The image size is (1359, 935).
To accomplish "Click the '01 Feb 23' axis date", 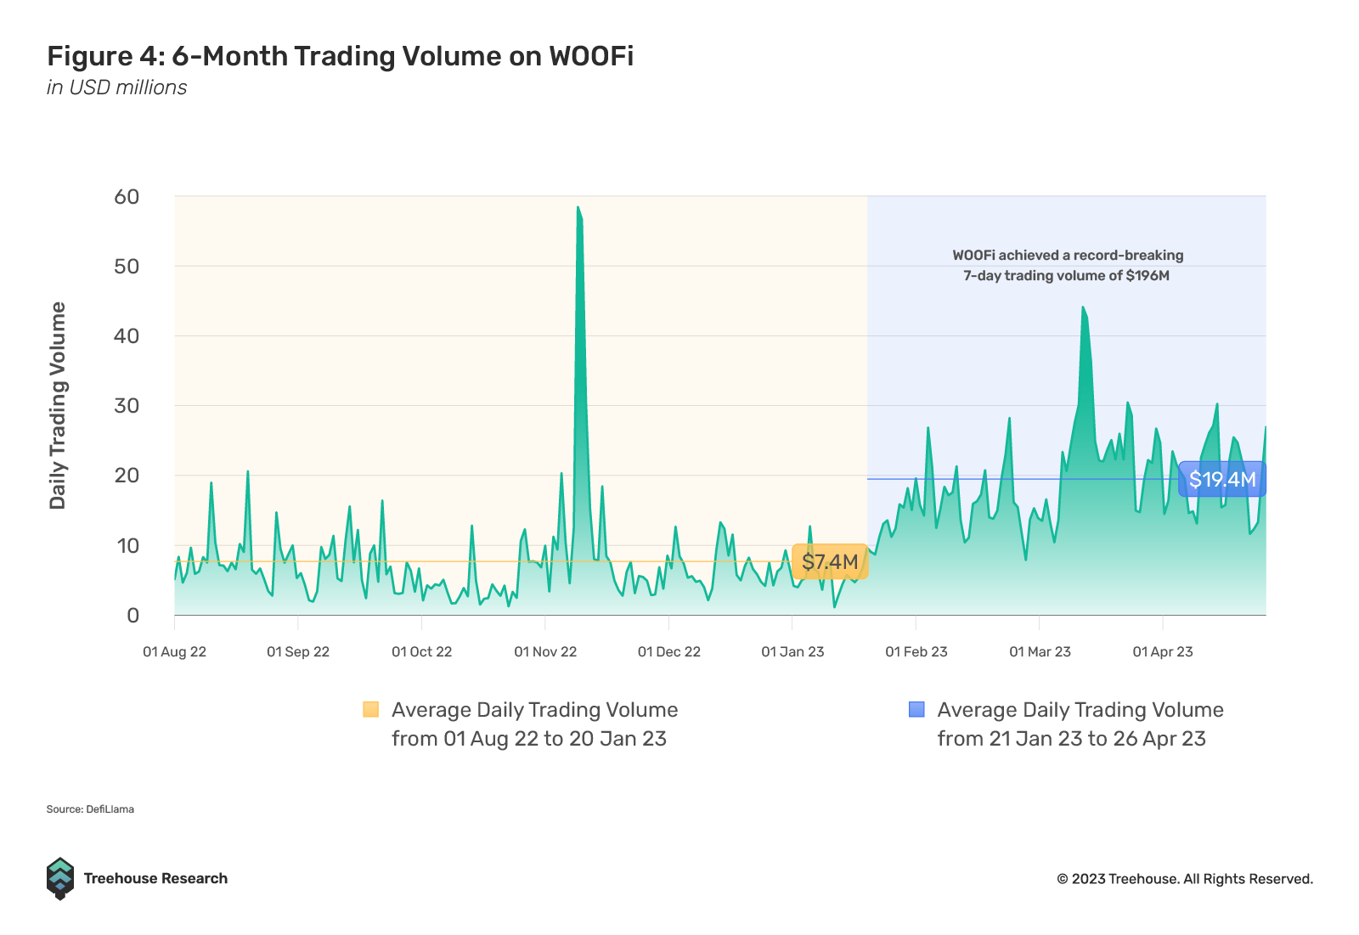I will (x=916, y=652).
